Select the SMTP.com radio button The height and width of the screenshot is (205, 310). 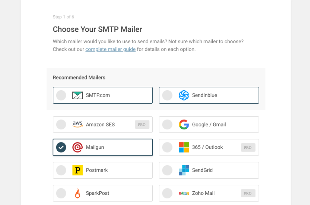61,95
